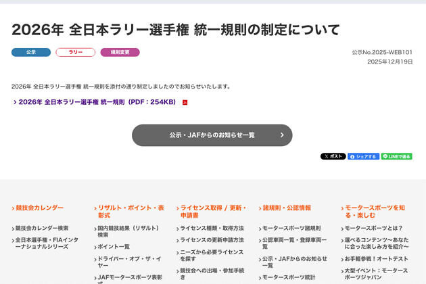The image size is (426, 284).
Task: Share the page with the X post button
Action: 333,156
